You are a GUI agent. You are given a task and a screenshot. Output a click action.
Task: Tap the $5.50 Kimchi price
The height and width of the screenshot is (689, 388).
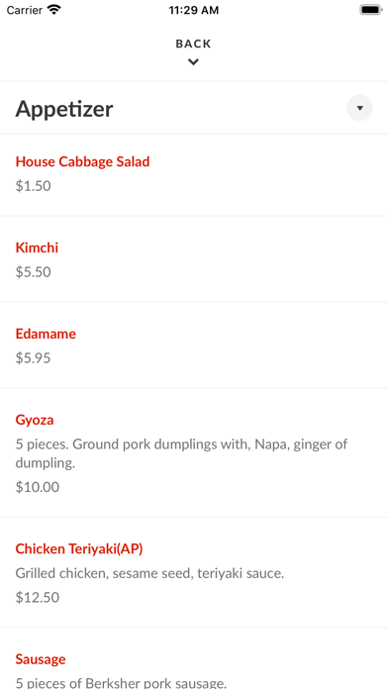tap(33, 272)
